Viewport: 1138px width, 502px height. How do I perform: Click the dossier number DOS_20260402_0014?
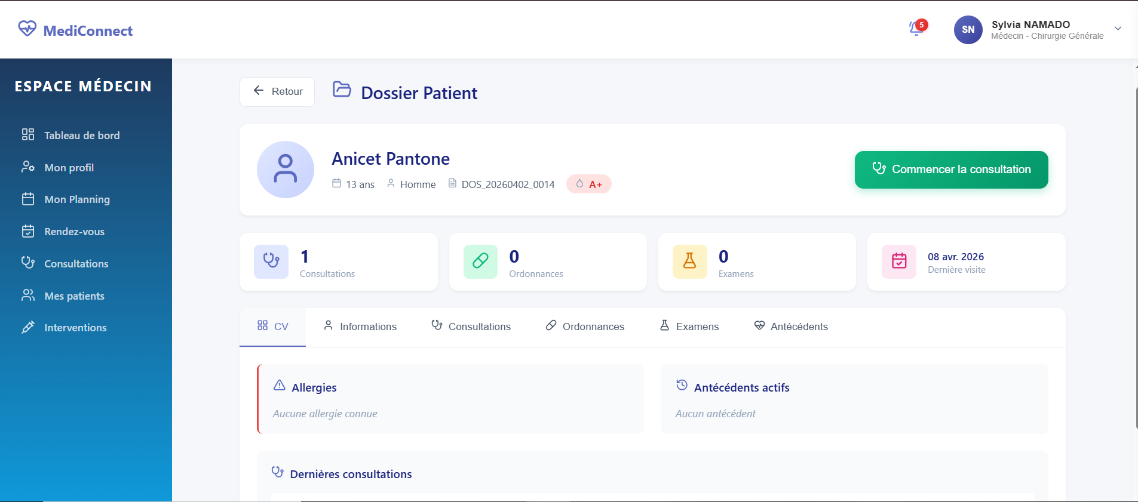[508, 184]
